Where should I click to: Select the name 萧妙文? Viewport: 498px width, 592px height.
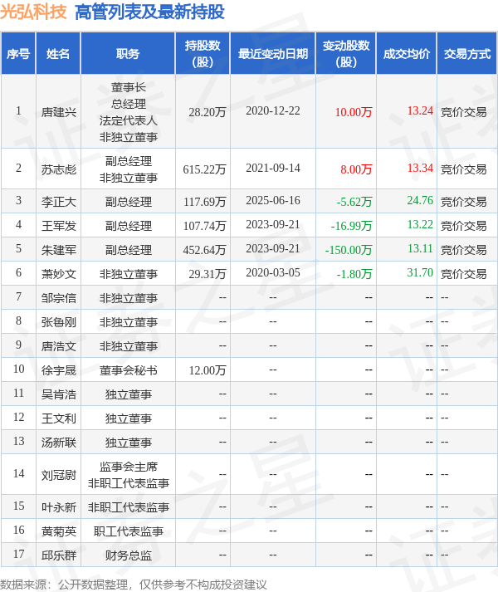59,274
